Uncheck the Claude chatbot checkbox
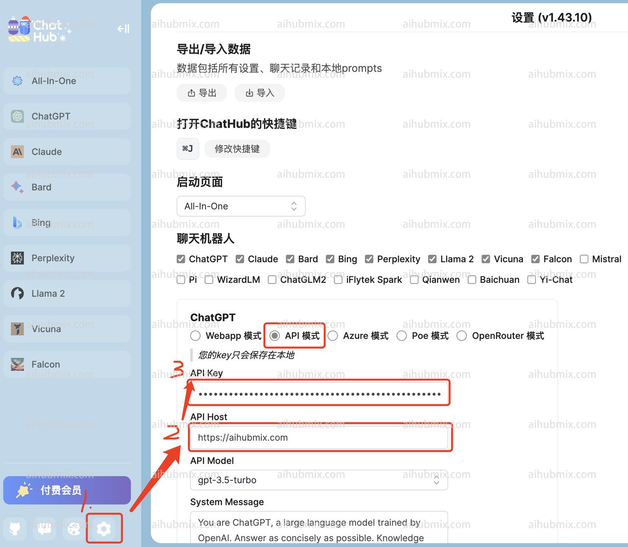Screen dimensions: 628x547 pos(240,259)
